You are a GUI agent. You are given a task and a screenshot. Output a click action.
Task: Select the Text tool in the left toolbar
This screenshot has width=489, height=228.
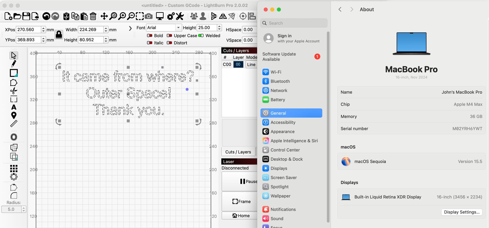[14, 107]
